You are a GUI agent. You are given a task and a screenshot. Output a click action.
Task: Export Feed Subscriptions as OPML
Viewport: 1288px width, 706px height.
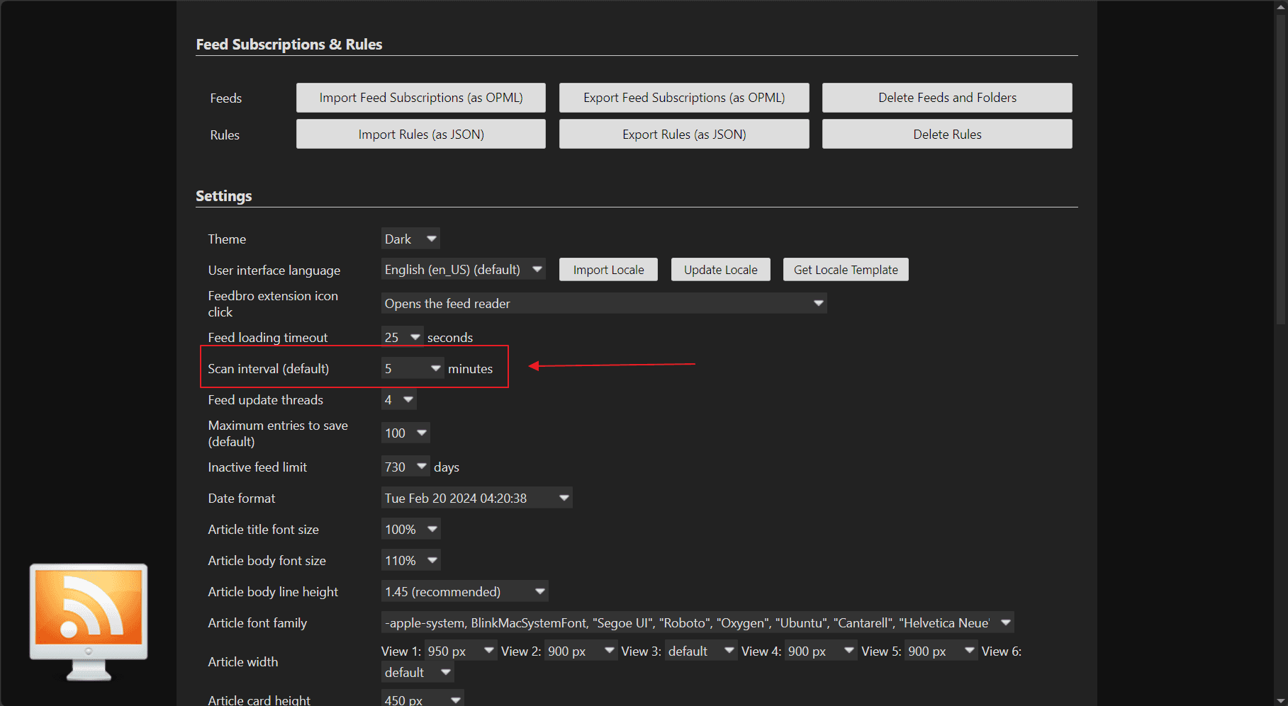(x=684, y=98)
